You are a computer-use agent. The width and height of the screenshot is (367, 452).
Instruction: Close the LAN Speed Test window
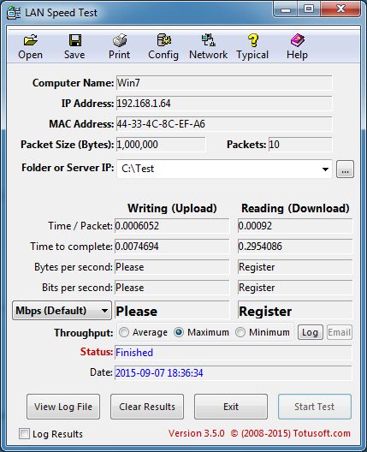pyautogui.click(x=340, y=9)
